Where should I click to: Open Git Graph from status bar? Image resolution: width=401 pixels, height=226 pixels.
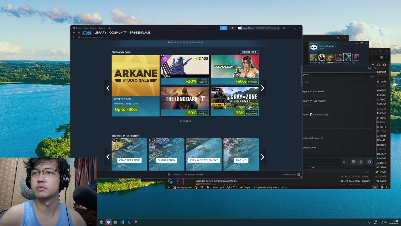(245, 187)
